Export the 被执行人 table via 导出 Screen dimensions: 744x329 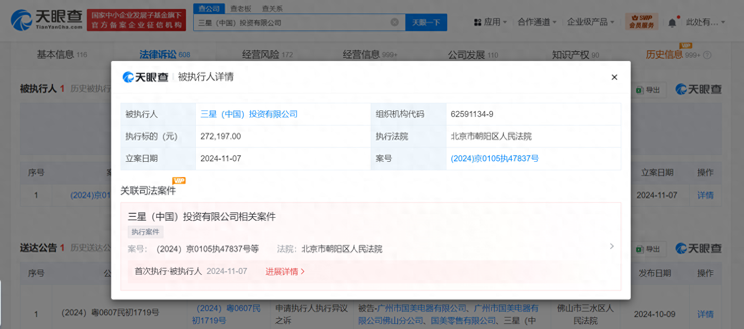coord(648,90)
